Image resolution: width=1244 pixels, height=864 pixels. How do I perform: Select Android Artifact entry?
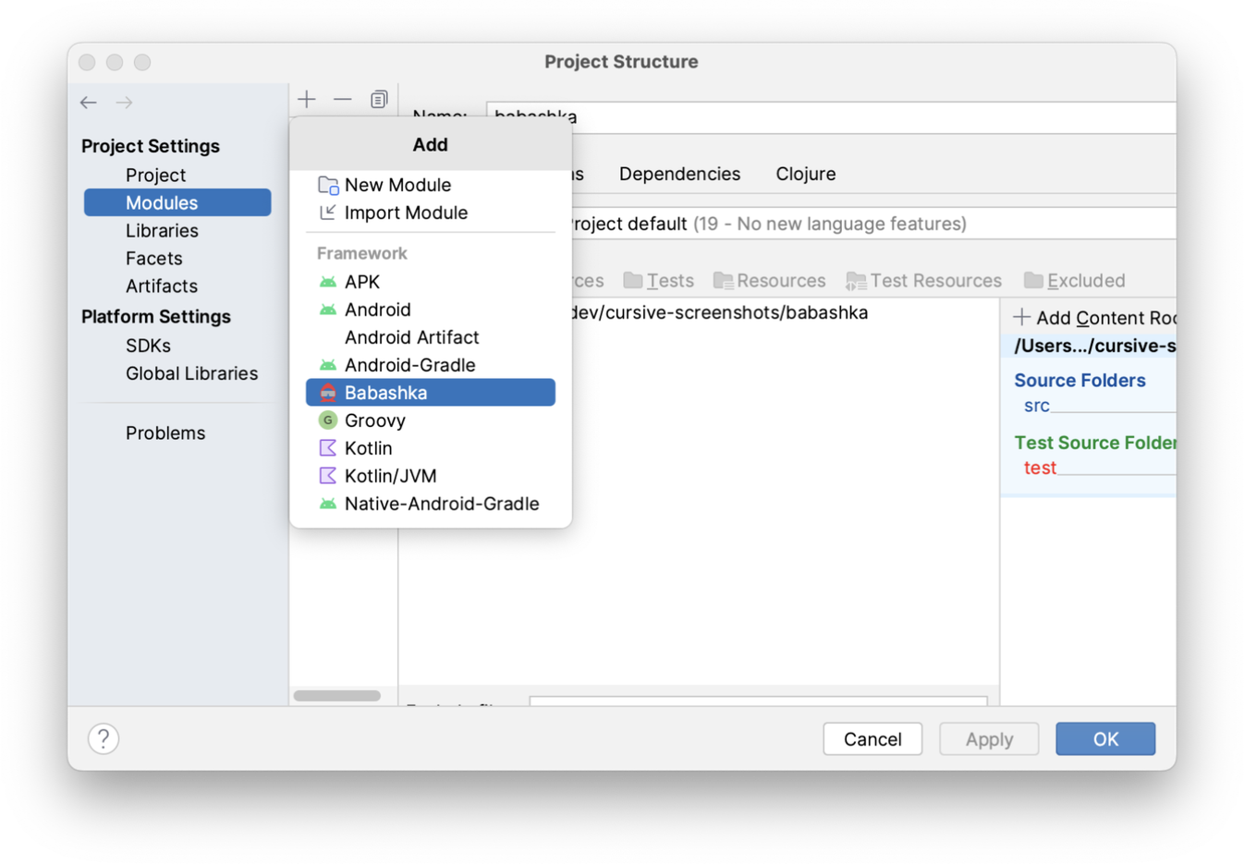431,337
